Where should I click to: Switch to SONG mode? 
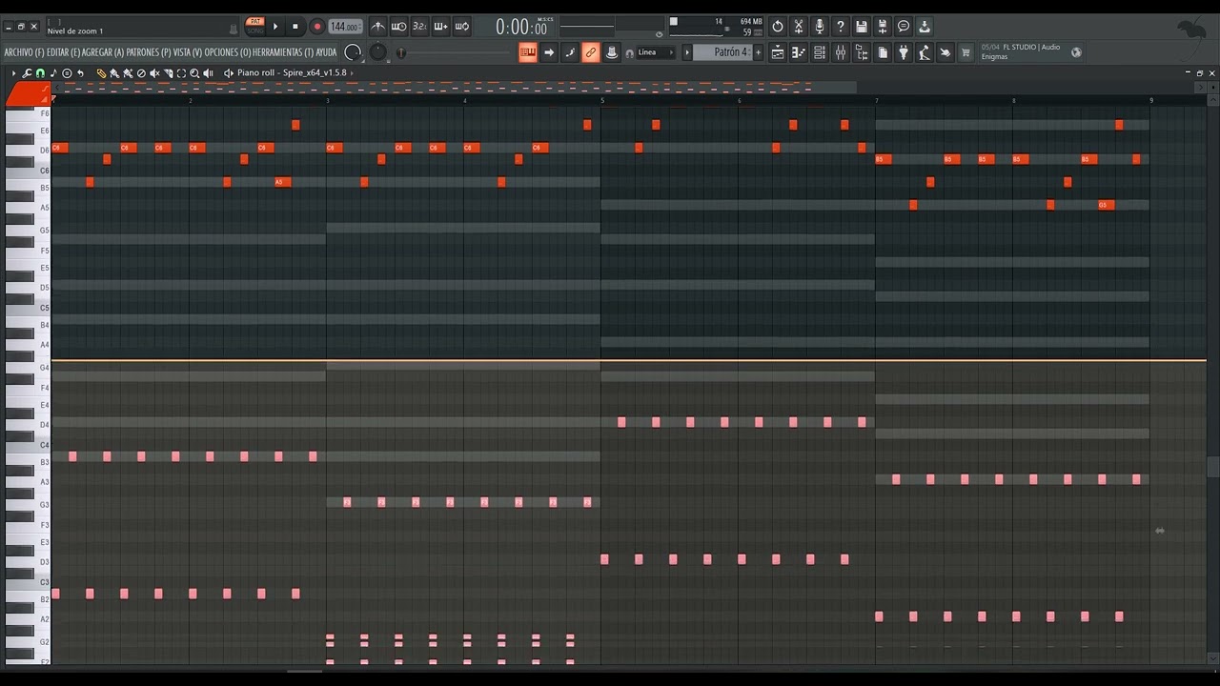[x=255, y=31]
